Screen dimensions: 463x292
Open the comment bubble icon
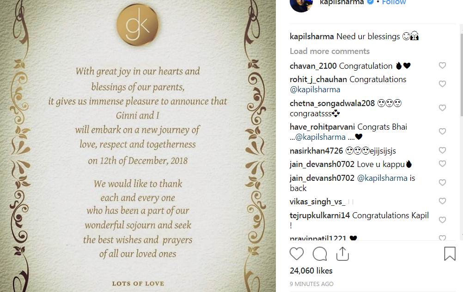tap(320, 254)
